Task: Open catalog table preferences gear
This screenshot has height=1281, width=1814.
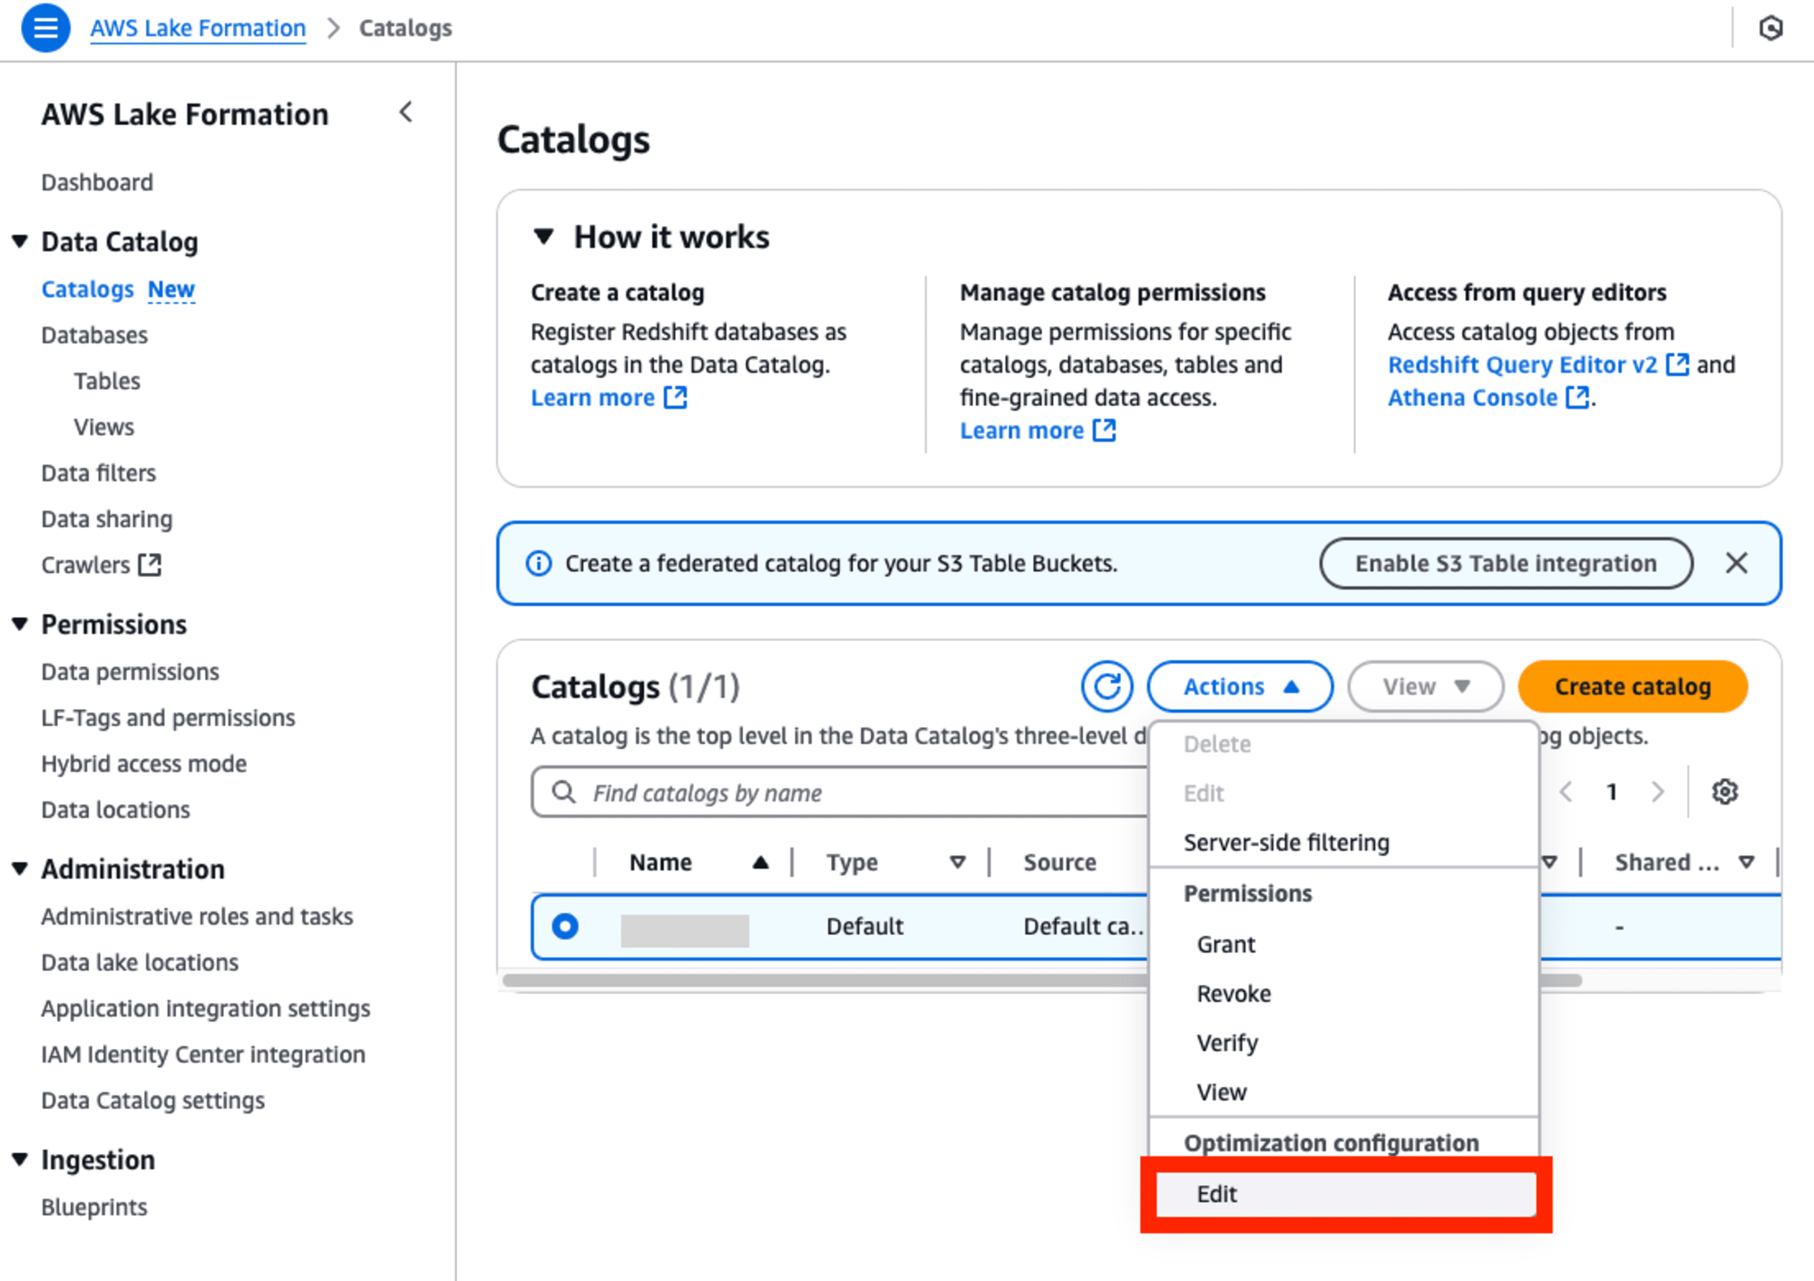Action: tap(1724, 791)
